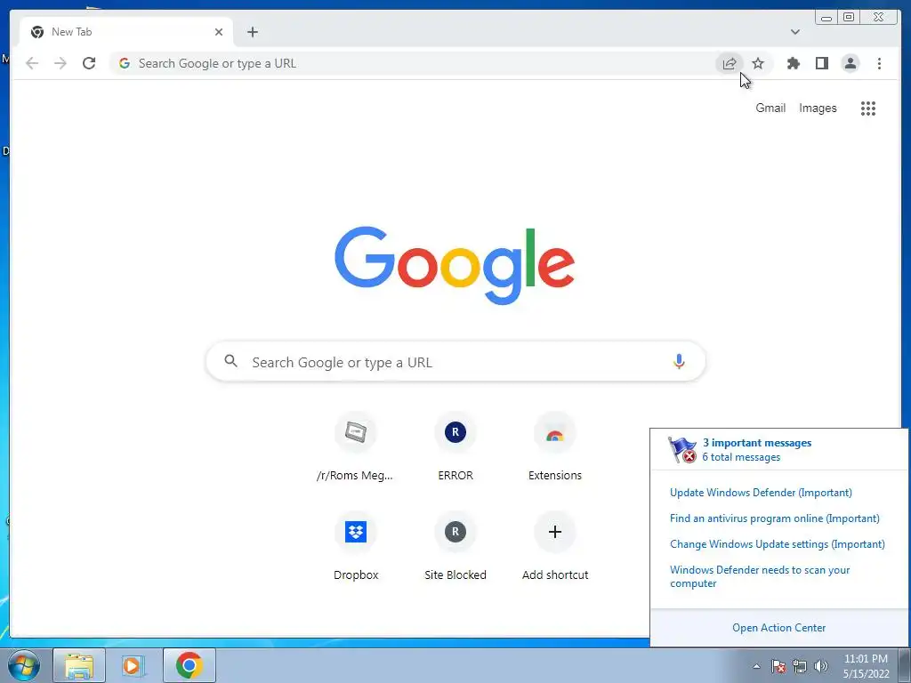Click Update Windows Defender (Important)
The width and height of the screenshot is (911, 683).
click(x=761, y=493)
